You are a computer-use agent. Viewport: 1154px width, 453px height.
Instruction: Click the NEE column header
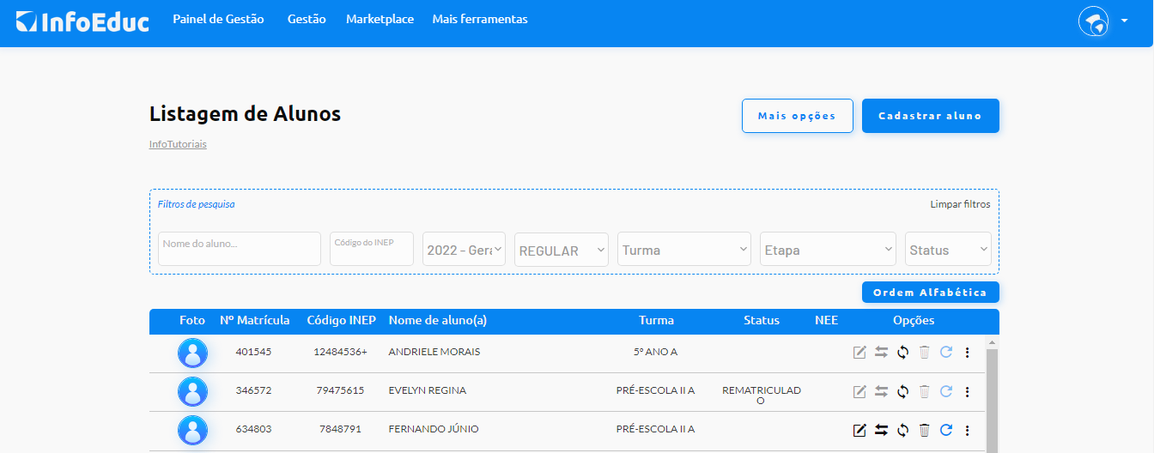pyautogui.click(x=826, y=320)
